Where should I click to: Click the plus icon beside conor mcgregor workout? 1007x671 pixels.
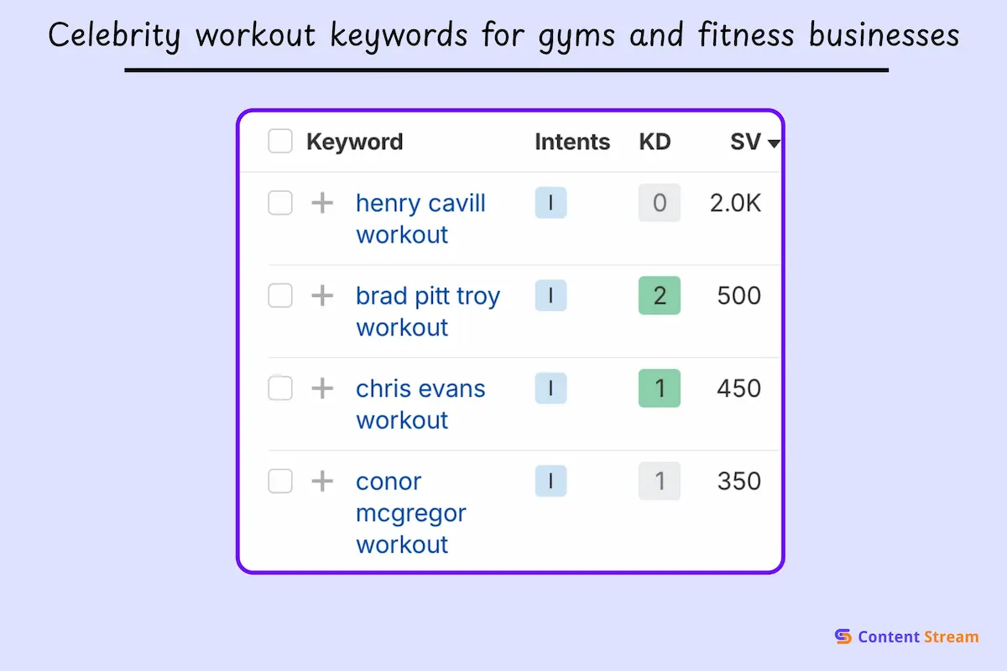click(322, 481)
